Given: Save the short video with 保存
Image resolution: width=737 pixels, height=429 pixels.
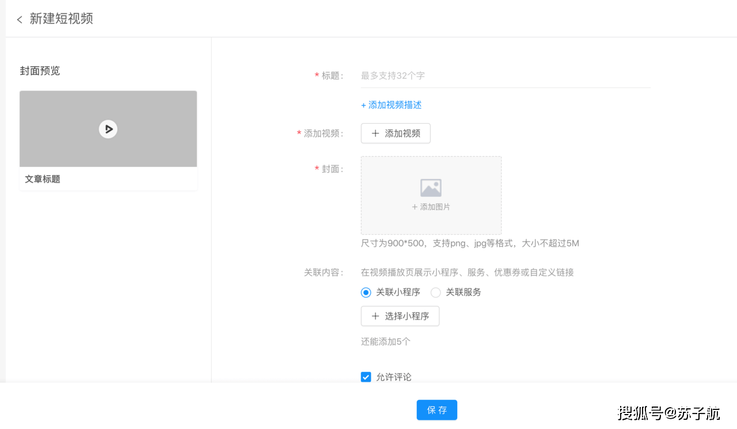Looking at the screenshot, I should point(437,410).
